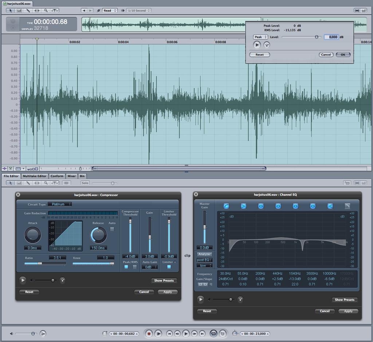Viewport: 373px width, 342px height.
Task: Toggle the 1540Hz band button in Channel EQ
Action: (x=295, y=206)
